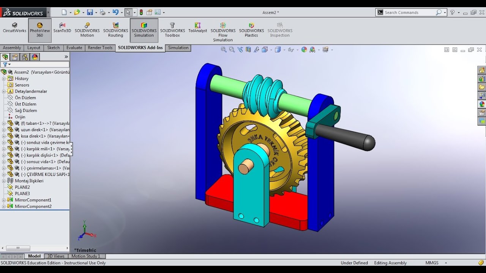This screenshot has width=486, height=273.
Task: Open the Hide/Show Items glasses icon
Action: [x=290, y=50]
